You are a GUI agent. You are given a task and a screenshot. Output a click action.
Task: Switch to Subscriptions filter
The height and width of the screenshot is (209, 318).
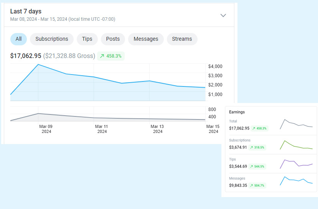click(52, 39)
